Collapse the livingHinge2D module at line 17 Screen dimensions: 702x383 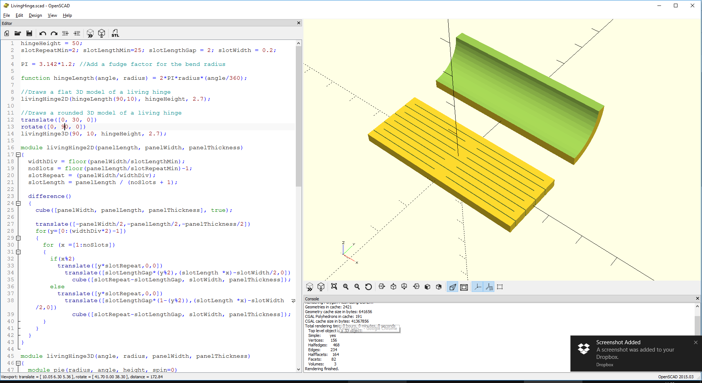18,154
